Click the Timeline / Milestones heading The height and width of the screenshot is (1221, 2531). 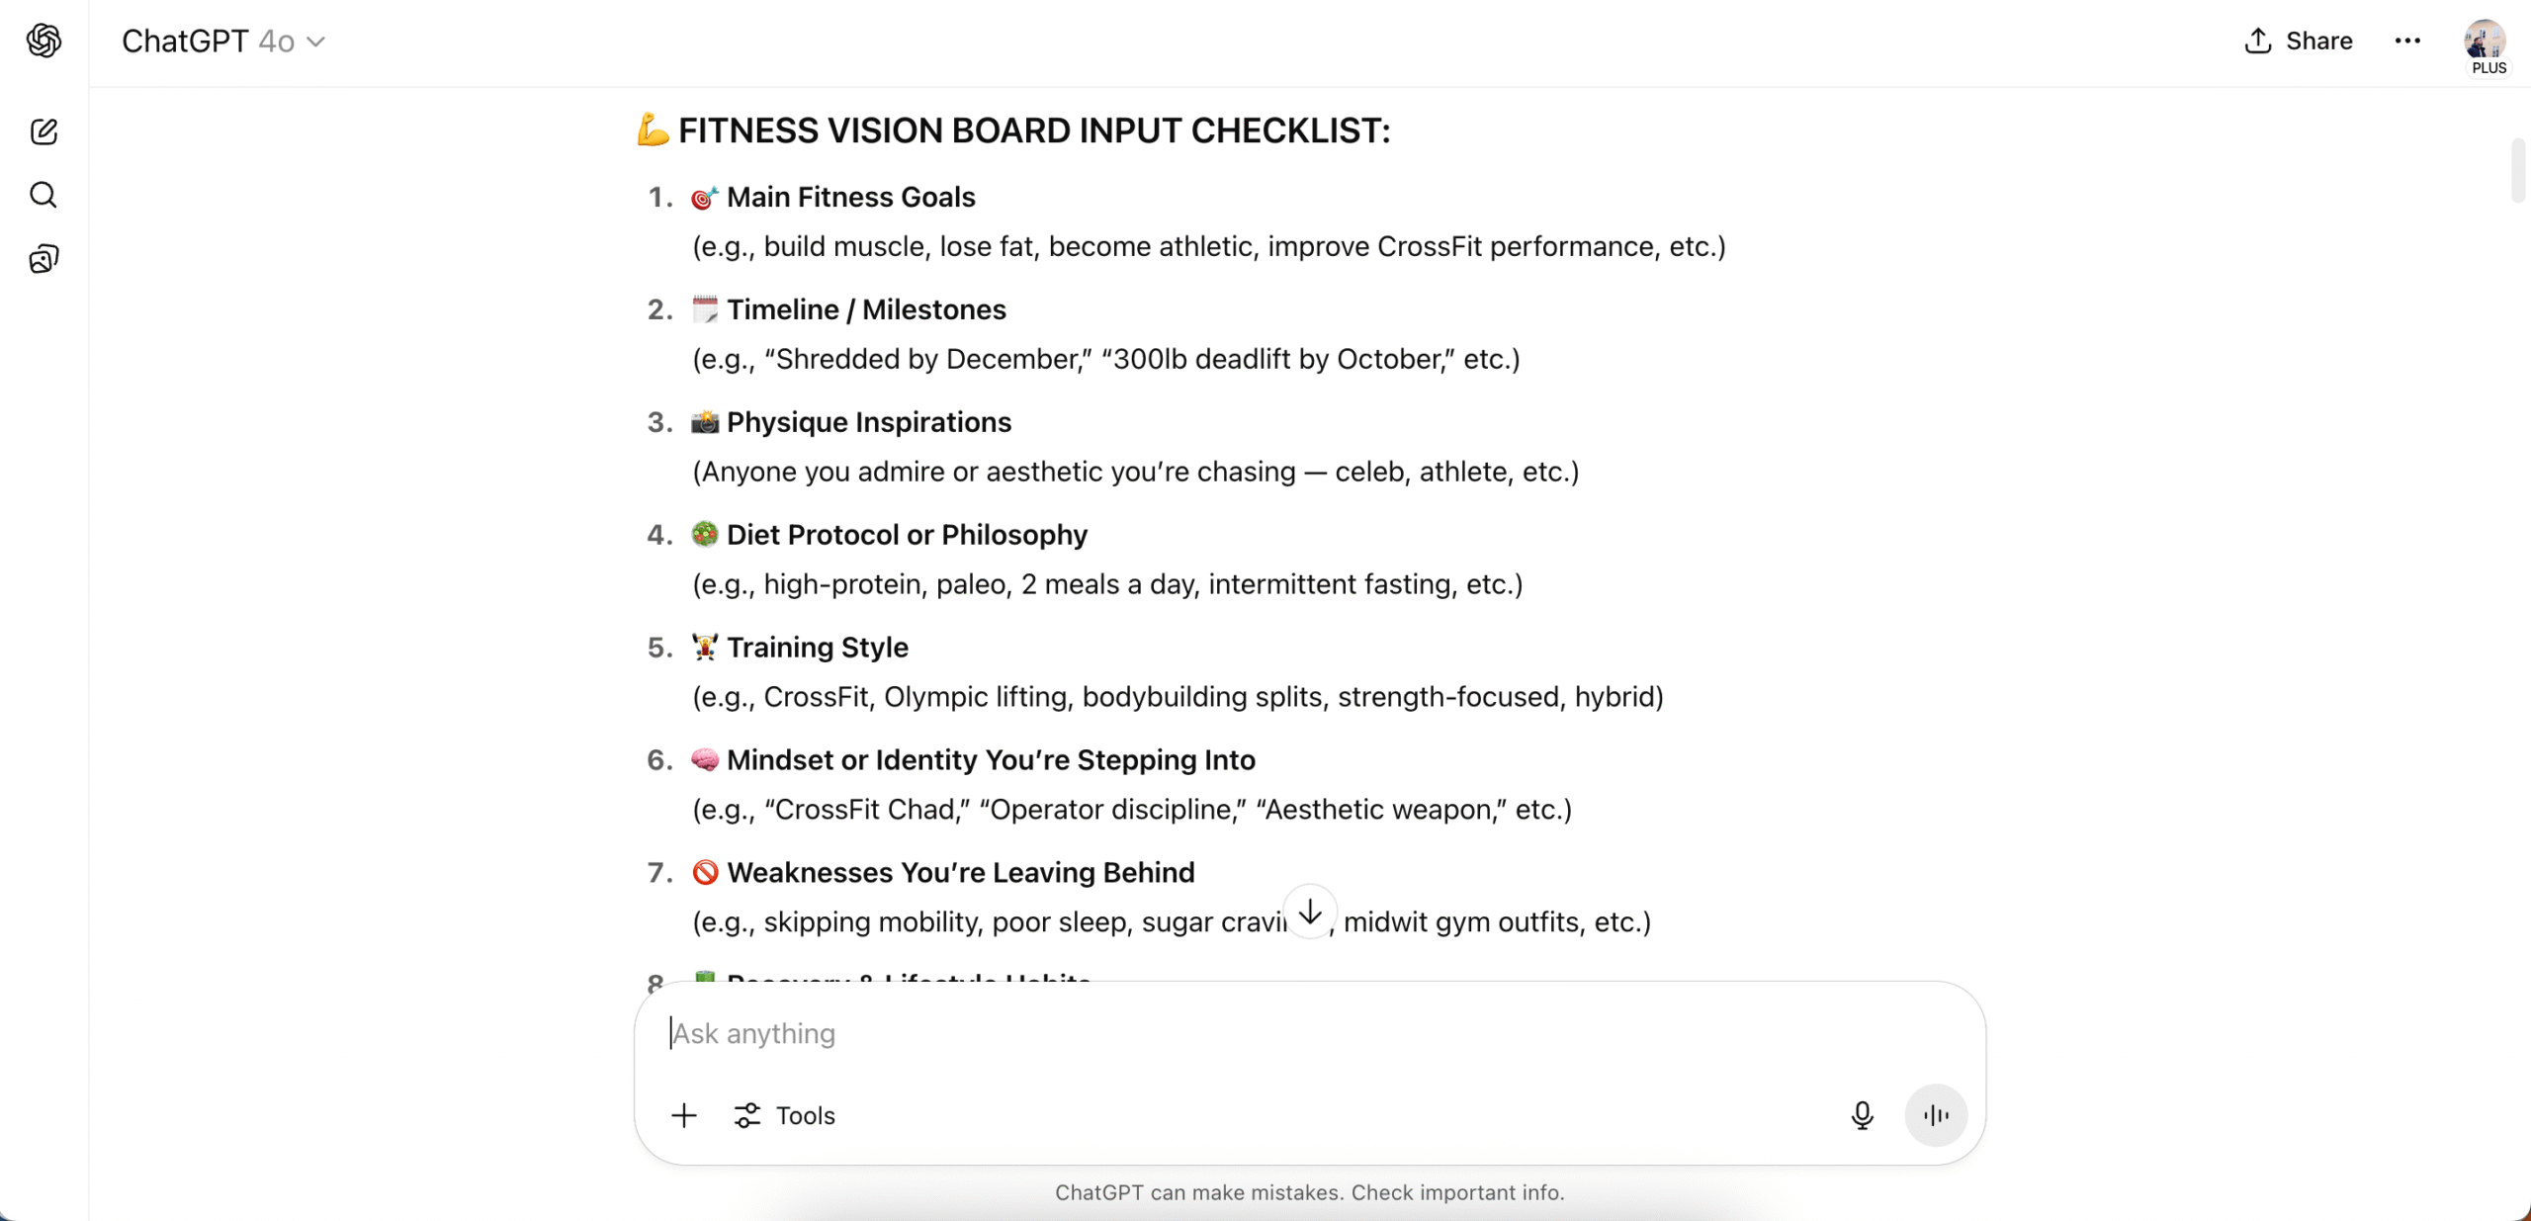click(866, 310)
